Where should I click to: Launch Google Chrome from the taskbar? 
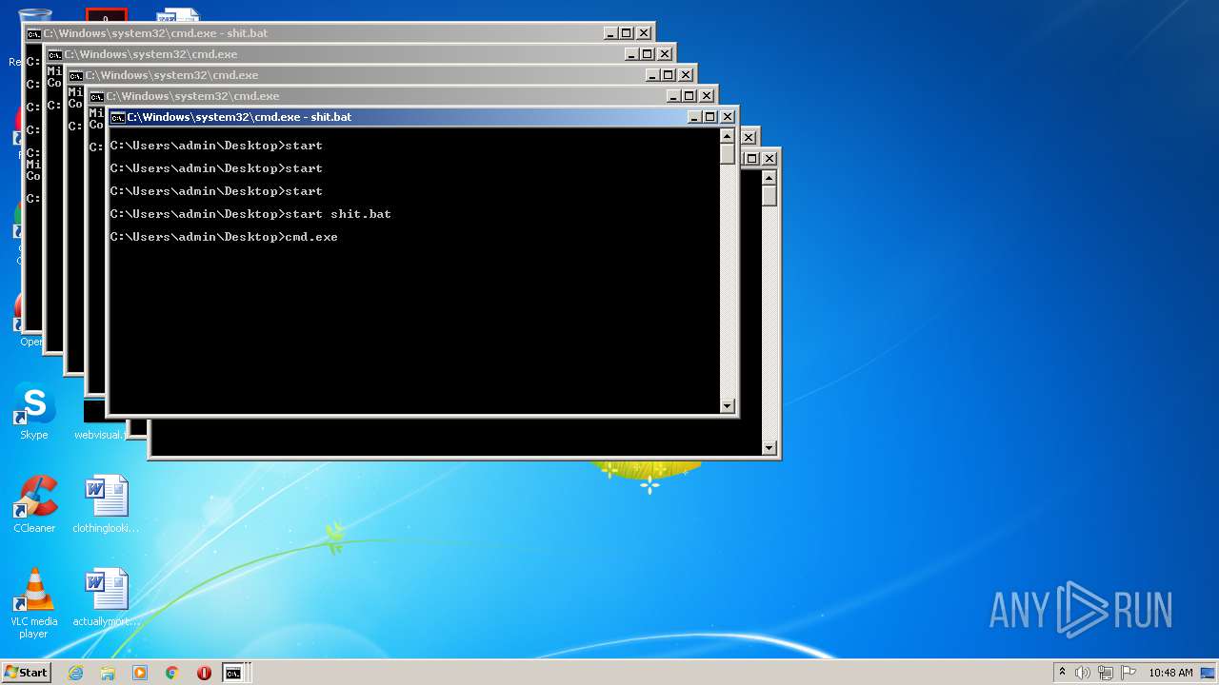click(x=172, y=673)
